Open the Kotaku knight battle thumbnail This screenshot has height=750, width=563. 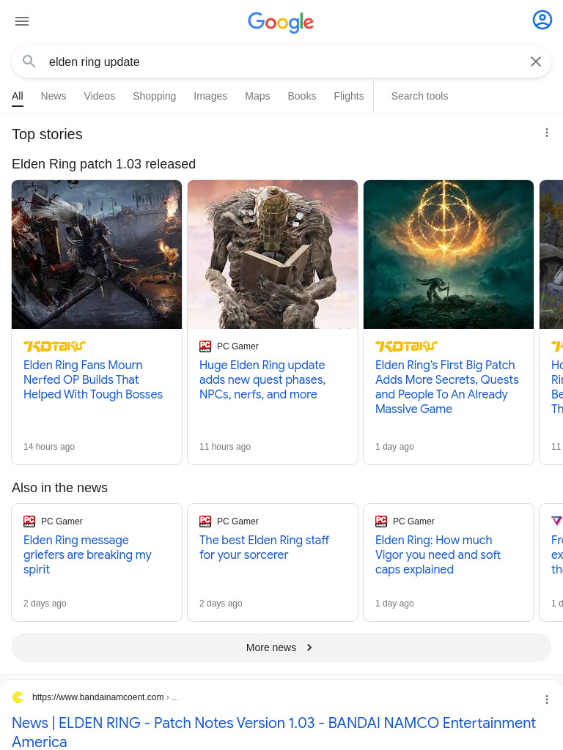point(97,254)
